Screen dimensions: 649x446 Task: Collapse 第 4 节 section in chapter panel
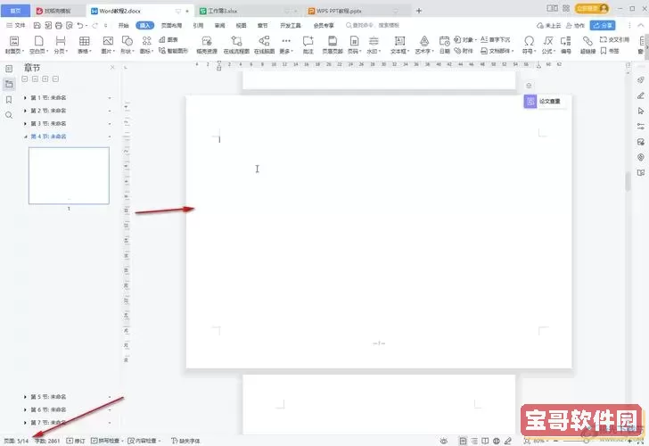(x=26, y=136)
